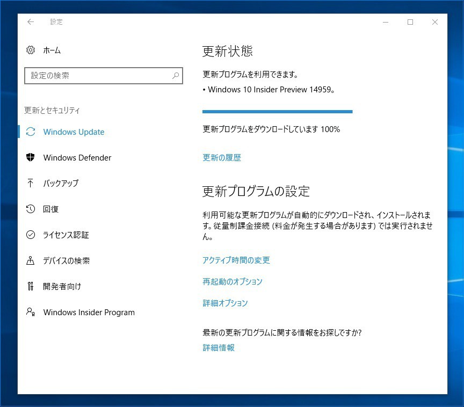Open the 更新の履歴 link
The image size is (464, 407).
coord(222,158)
